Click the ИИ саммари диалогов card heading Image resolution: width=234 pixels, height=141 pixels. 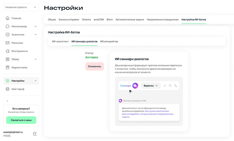132,59
